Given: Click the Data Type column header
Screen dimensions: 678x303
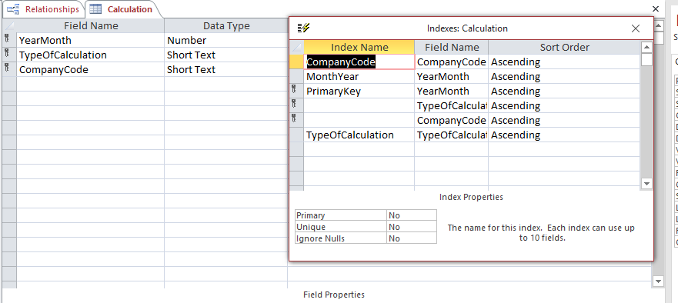Looking at the screenshot, I should [x=225, y=26].
